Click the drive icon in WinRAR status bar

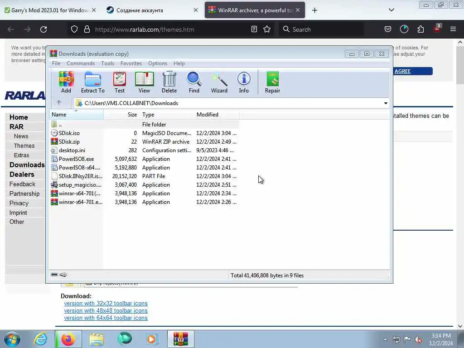coord(54,275)
